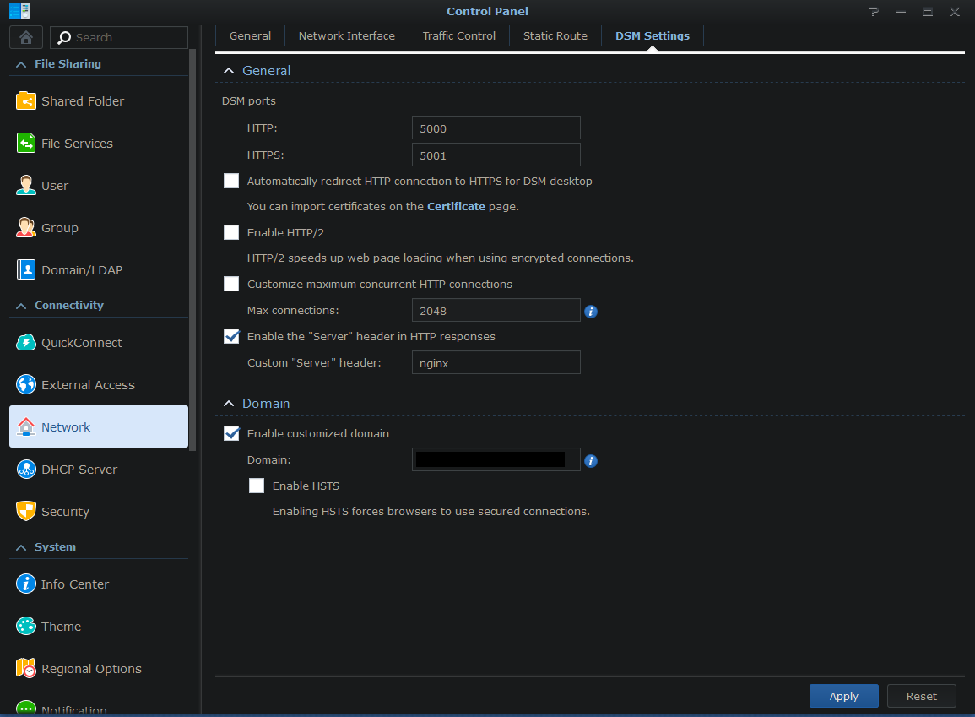Open DHCP Server settings icon
Screen dimensions: 975x717
tap(26, 470)
